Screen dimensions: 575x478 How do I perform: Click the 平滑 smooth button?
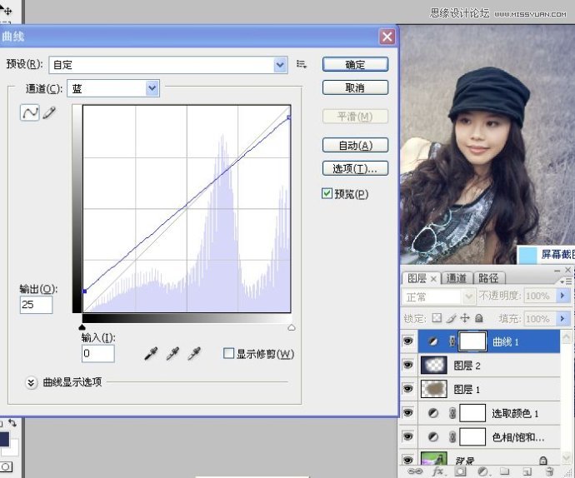coord(355,117)
